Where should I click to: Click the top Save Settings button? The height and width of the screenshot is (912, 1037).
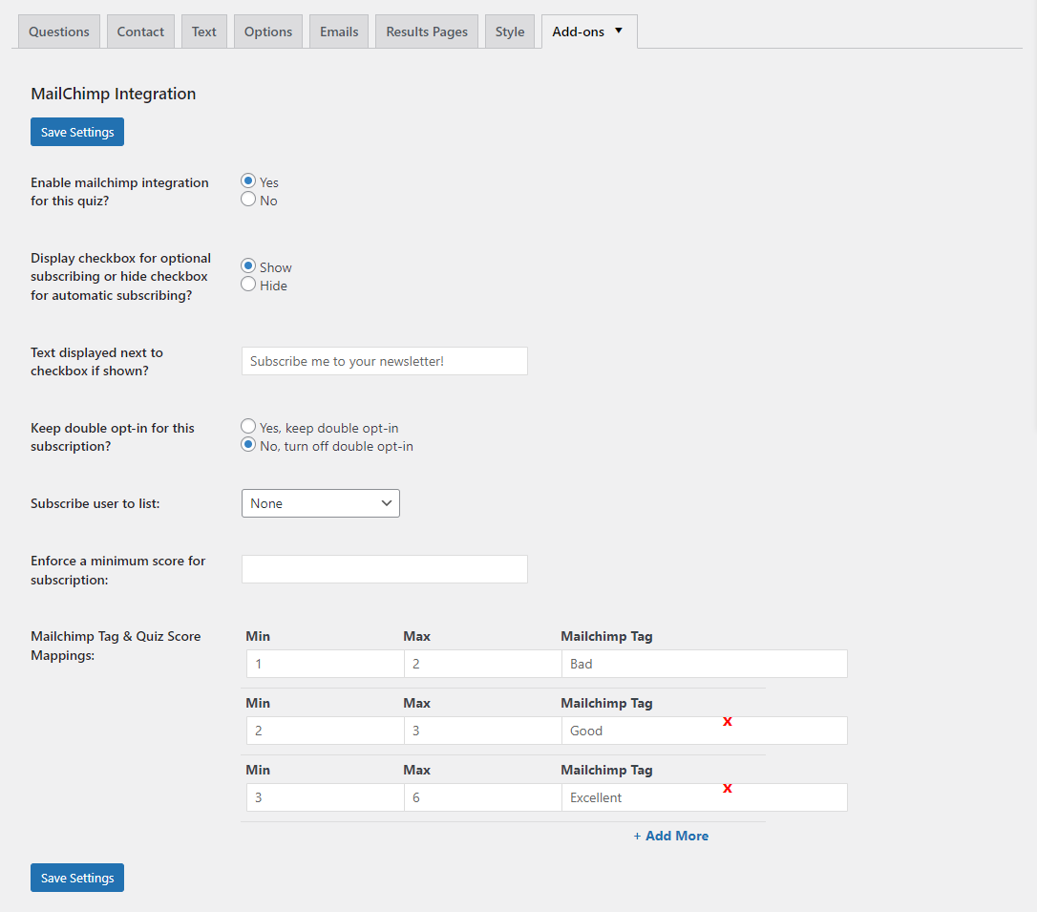[77, 133]
